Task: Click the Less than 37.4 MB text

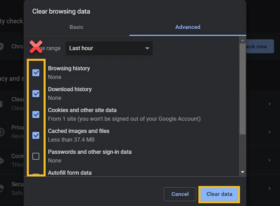Action: [71, 140]
